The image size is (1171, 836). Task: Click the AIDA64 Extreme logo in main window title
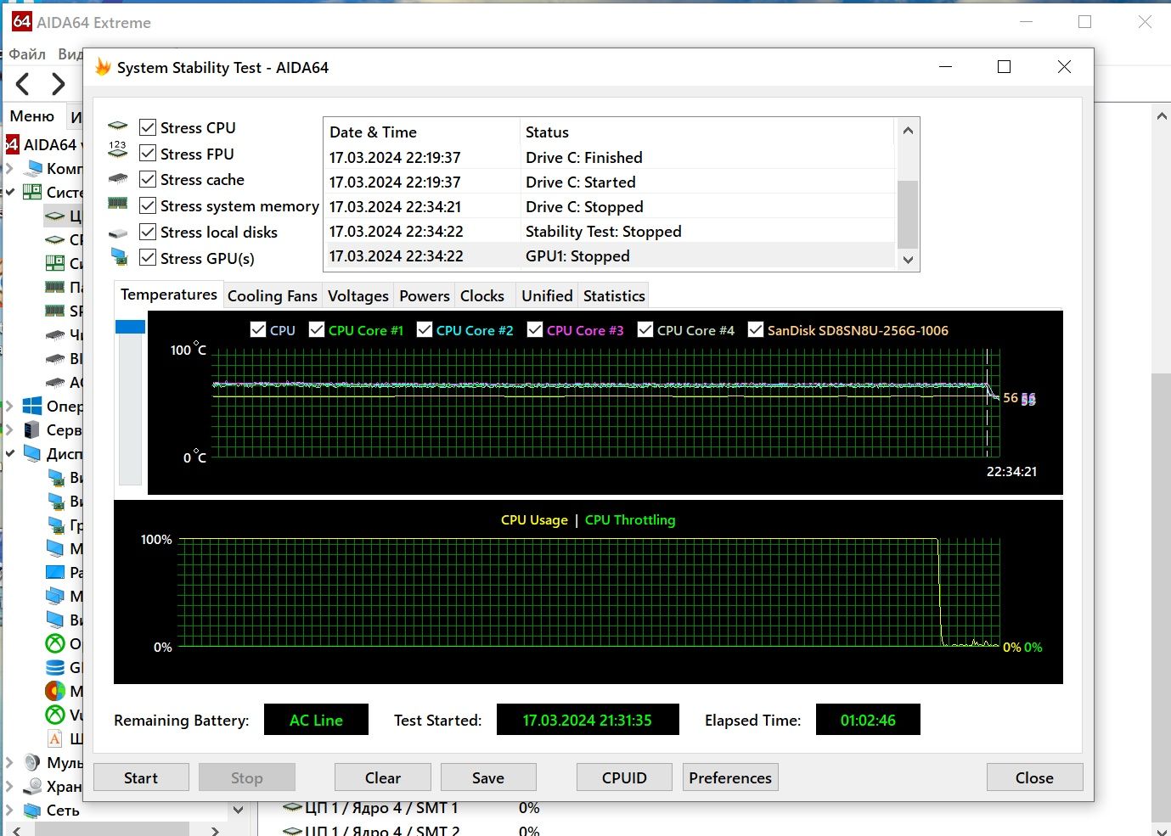coord(21,22)
